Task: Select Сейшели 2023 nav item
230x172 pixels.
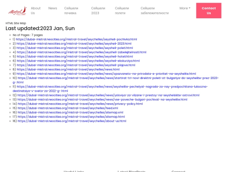Action: point(98,11)
